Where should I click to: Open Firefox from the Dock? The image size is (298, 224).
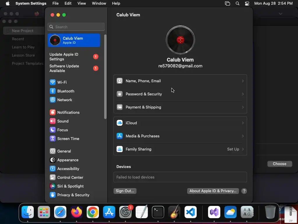click(x=77, y=212)
